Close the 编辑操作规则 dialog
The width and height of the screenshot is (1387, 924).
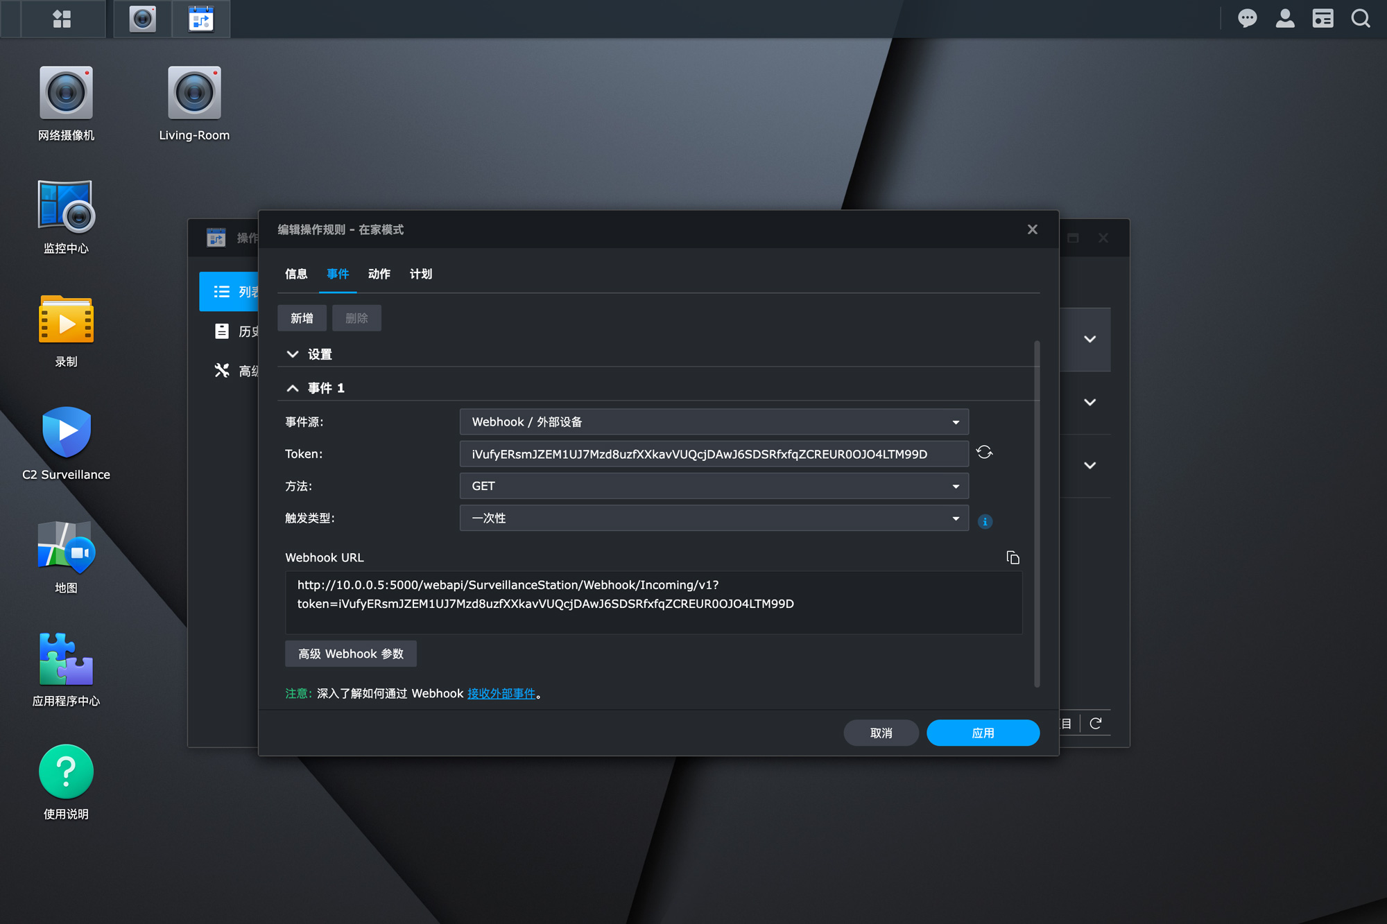(1032, 229)
